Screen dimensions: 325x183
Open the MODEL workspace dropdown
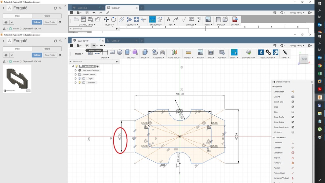(x=79, y=54)
